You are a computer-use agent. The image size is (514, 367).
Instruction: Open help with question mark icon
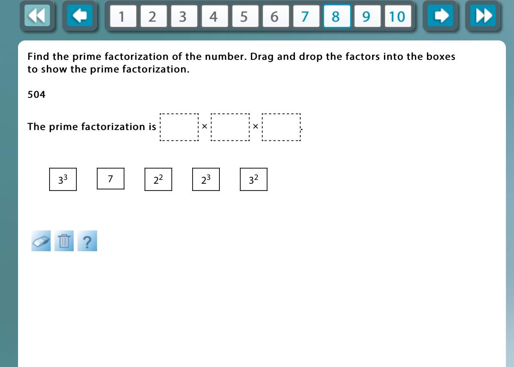pyautogui.click(x=87, y=241)
